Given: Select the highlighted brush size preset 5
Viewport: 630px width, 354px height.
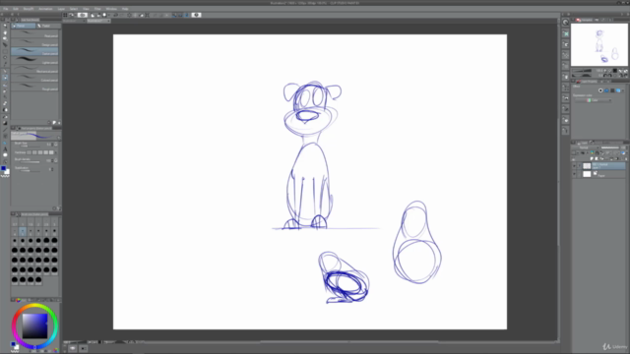Looking at the screenshot, I should [x=23, y=232].
